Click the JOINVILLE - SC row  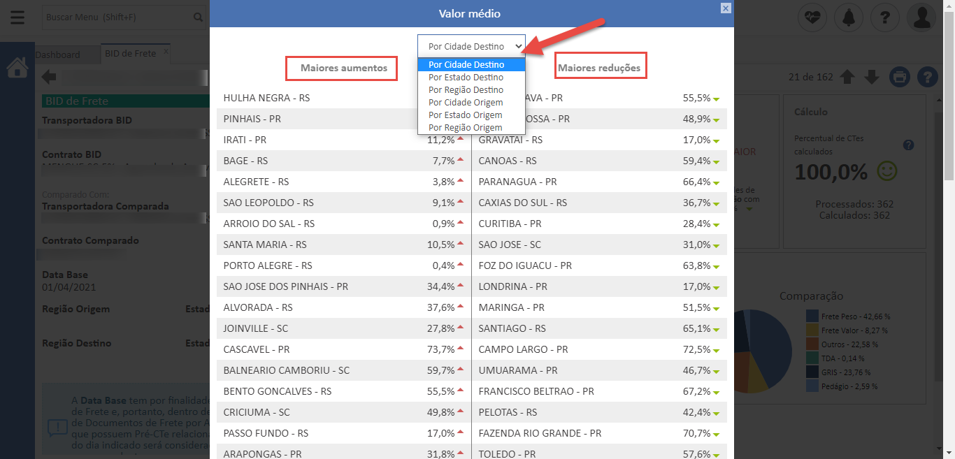click(x=344, y=328)
